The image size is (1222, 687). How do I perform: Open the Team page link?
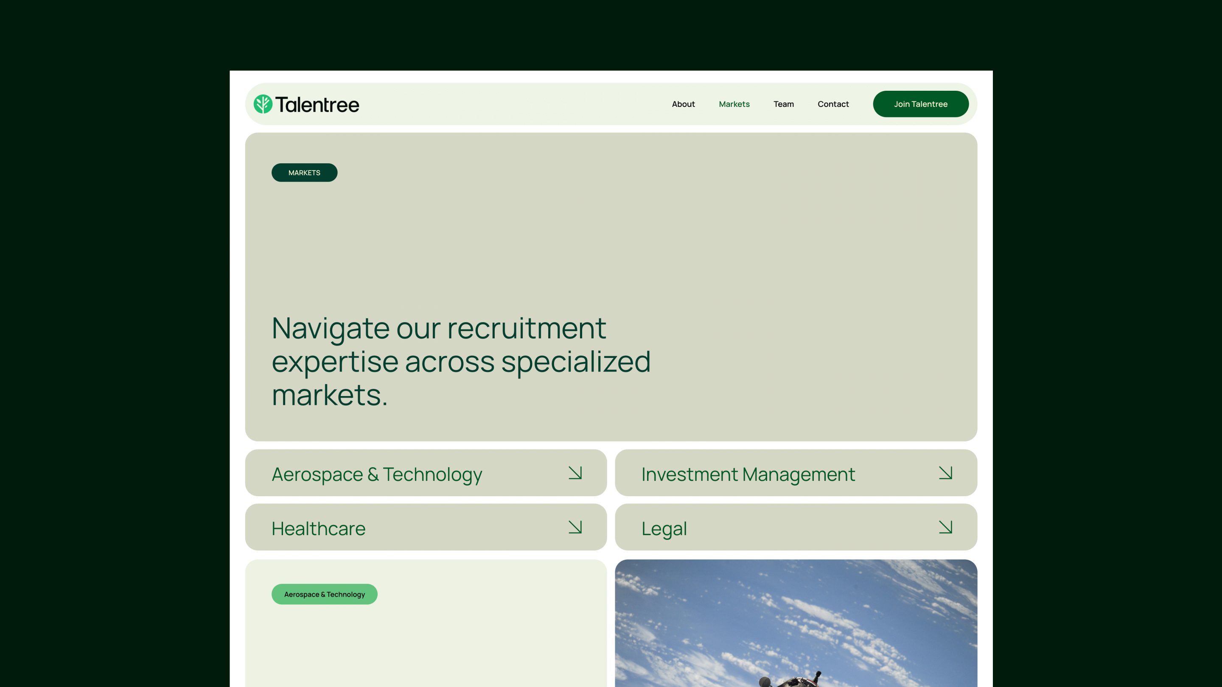click(x=783, y=104)
